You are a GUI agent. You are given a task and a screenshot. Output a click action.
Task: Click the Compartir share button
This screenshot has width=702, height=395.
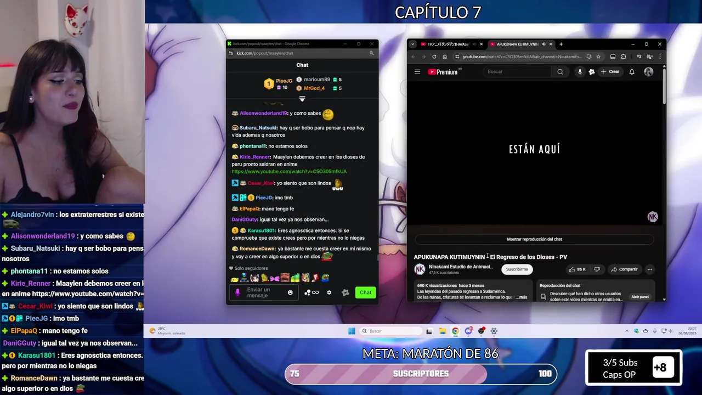click(624, 269)
